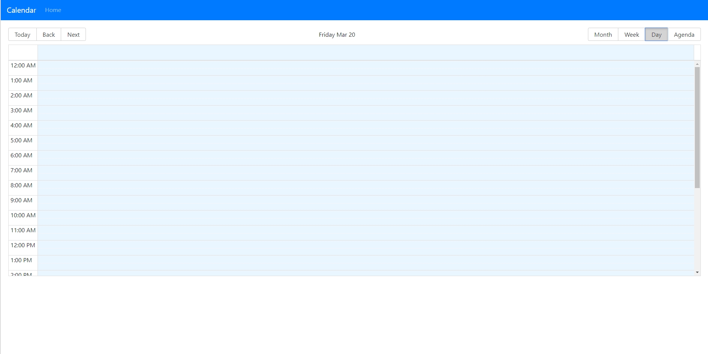Click the Today button
This screenshot has width=708, height=354.
coord(22,34)
